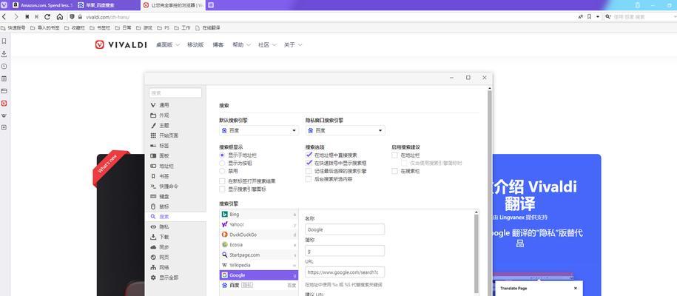Click the Rewind history button
Screen dimensions: 677x296
click(x=27, y=17)
